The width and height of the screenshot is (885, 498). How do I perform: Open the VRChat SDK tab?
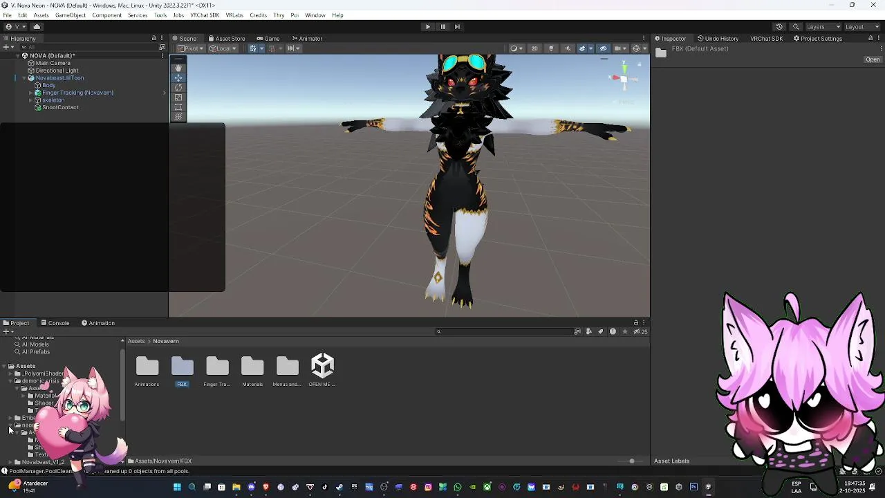point(767,39)
